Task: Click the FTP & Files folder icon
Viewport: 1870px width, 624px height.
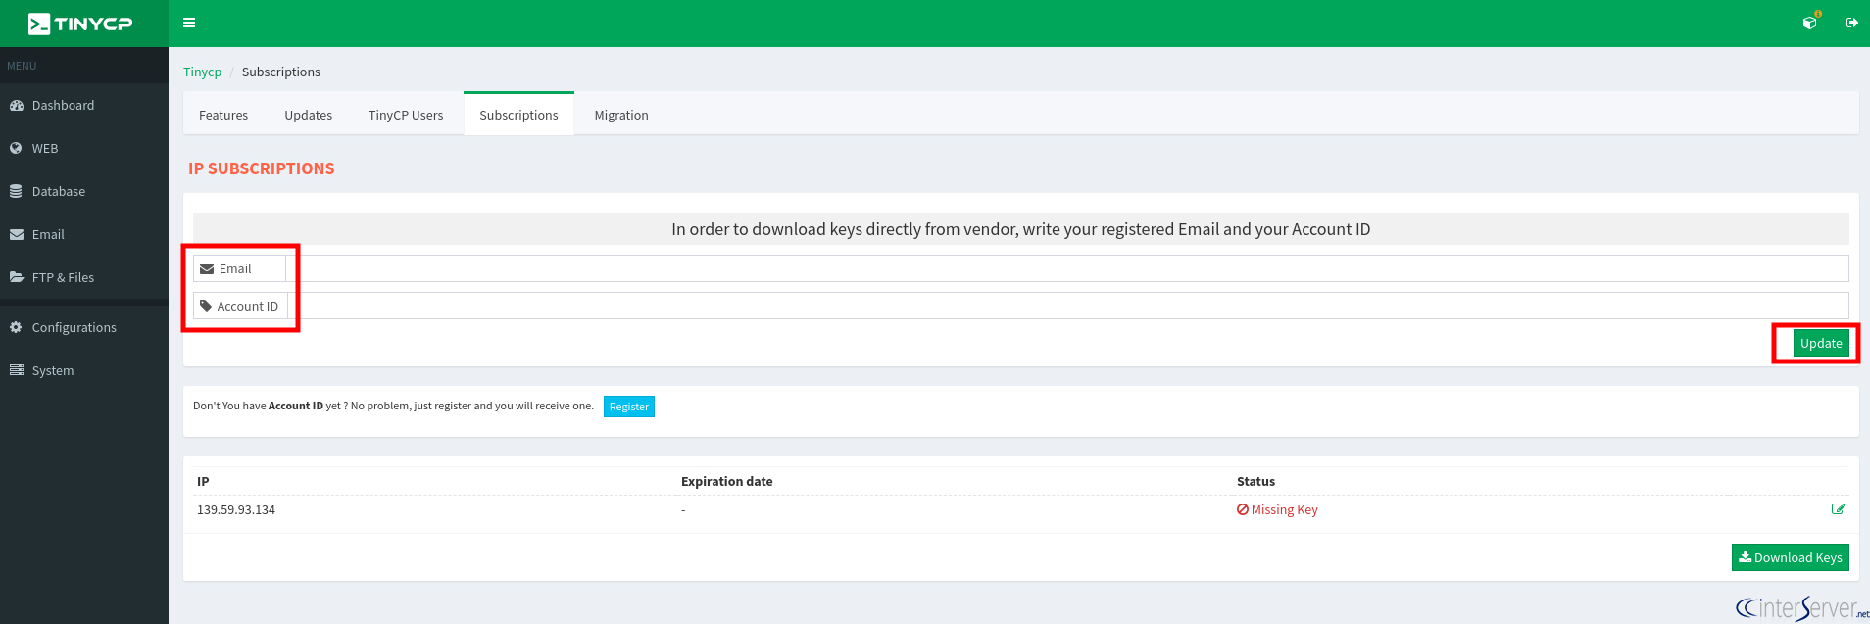Action: tap(16, 277)
